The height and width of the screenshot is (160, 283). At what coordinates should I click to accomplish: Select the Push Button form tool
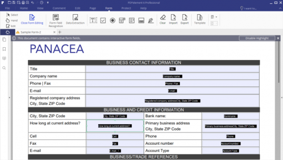coord(141,20)
